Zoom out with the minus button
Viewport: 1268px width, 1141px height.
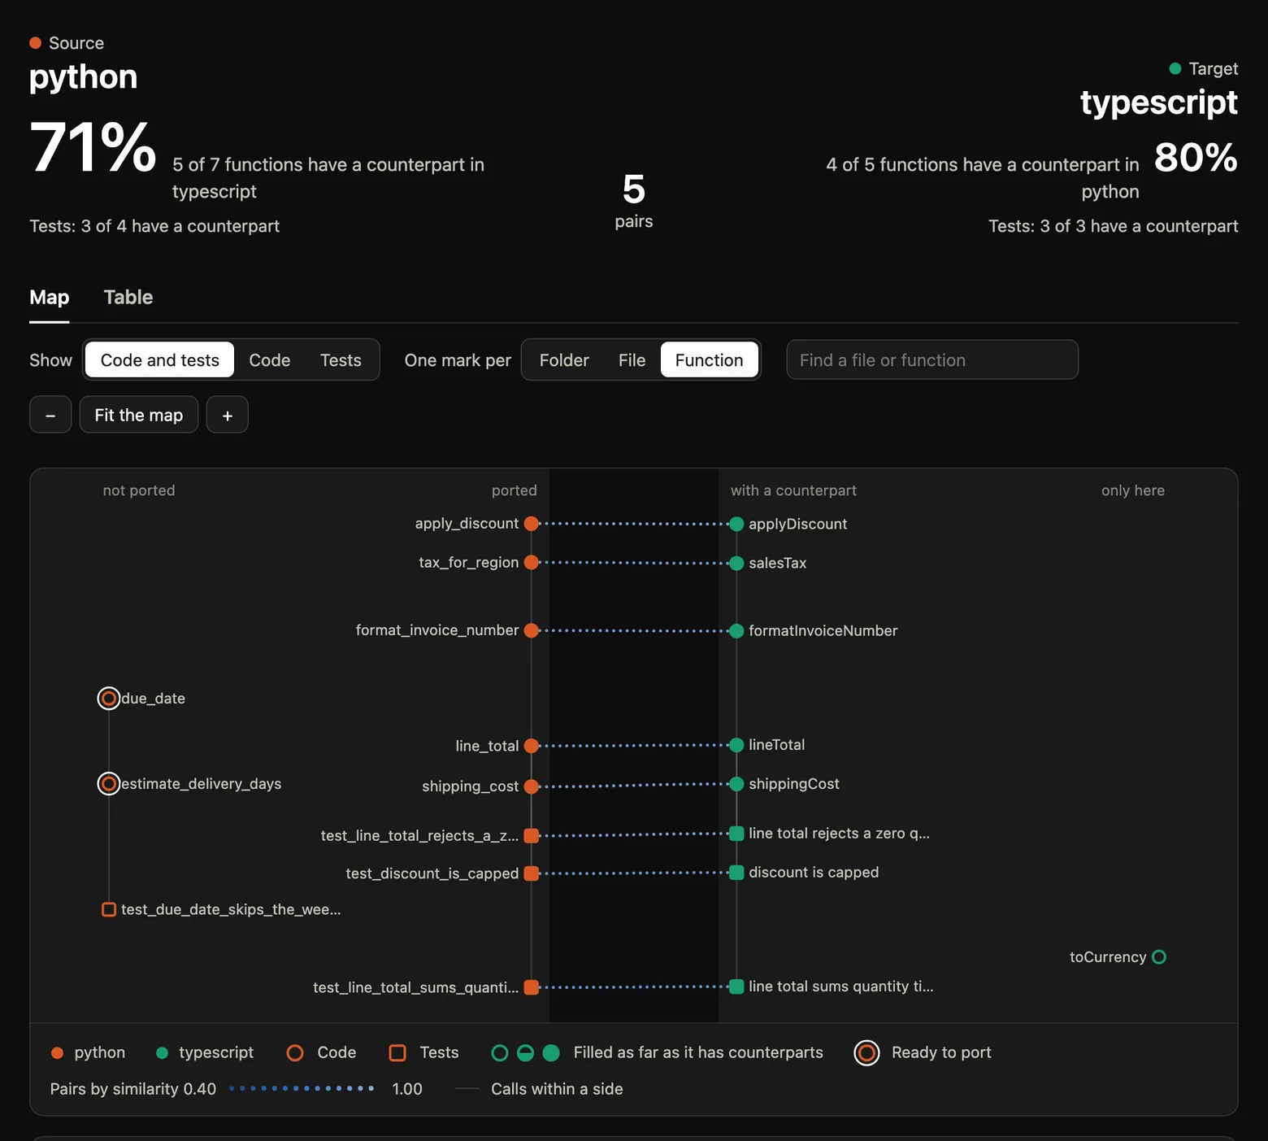(x=50, y=415)
